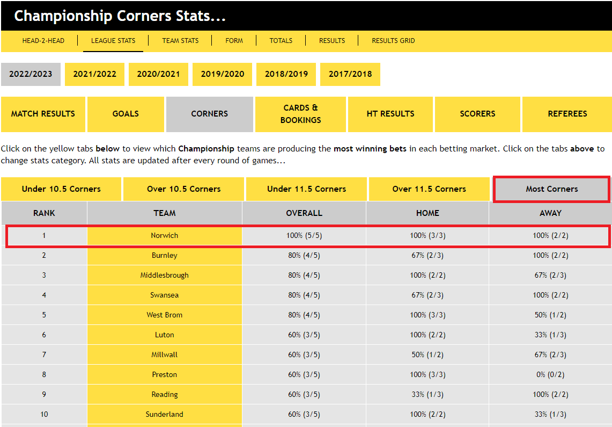Open the Preston team link
This screenshot has height=427, width=612.
point(164,375)
